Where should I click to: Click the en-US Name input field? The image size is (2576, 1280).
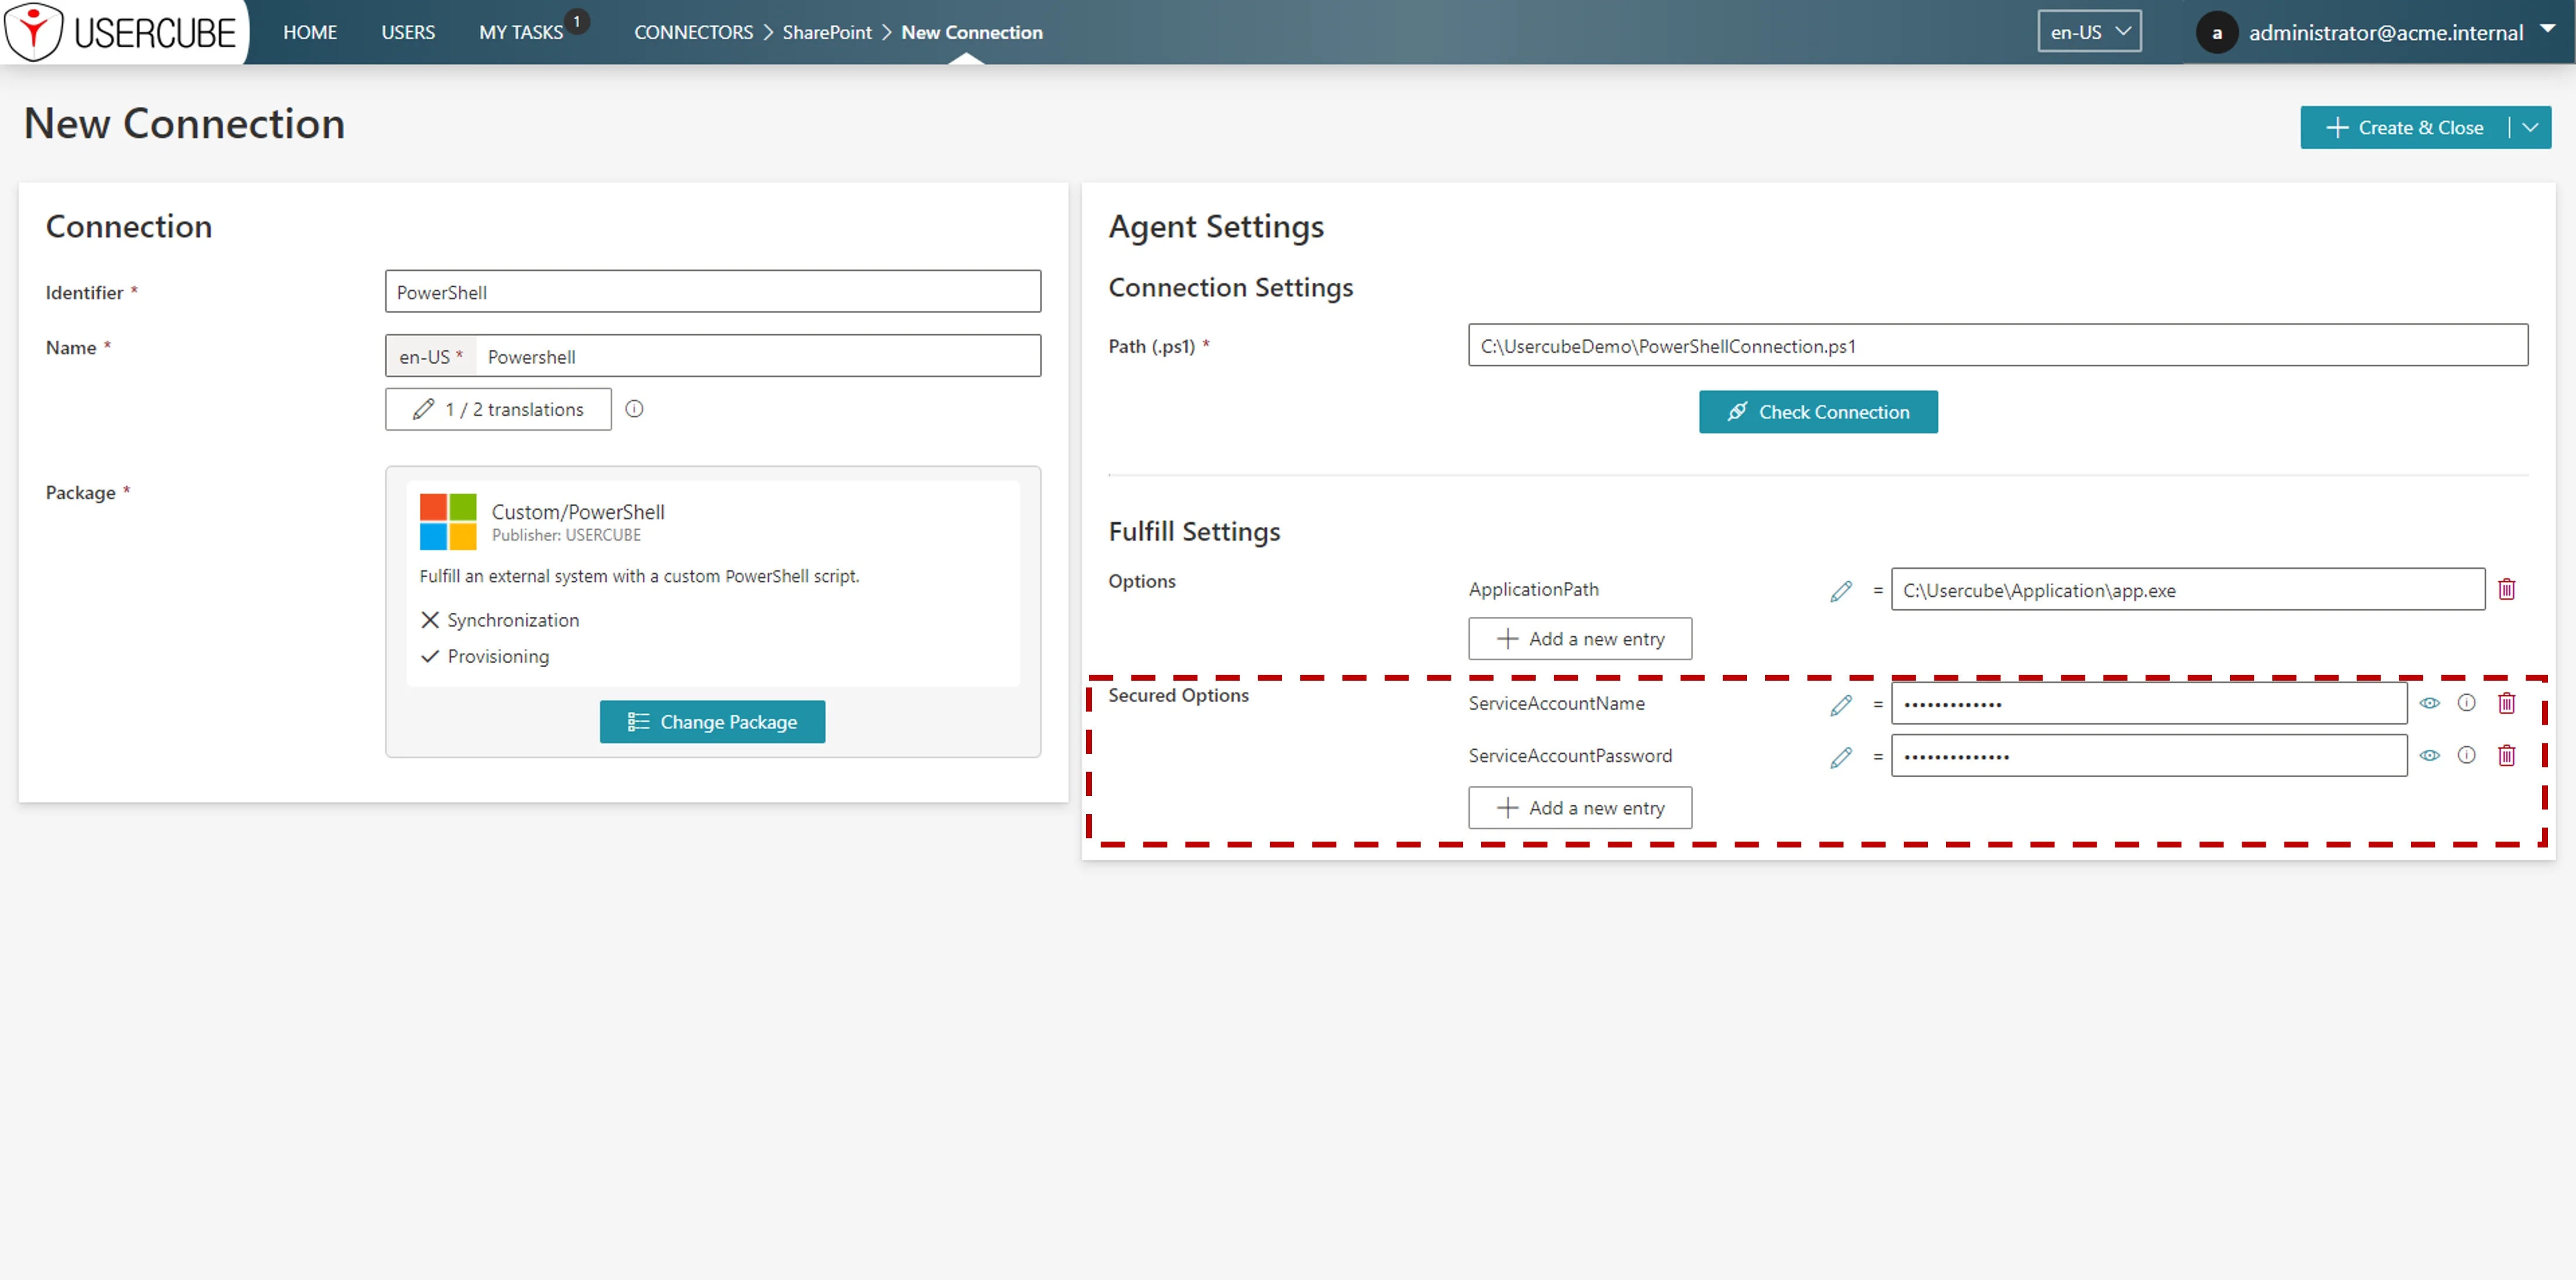[757, 356]
